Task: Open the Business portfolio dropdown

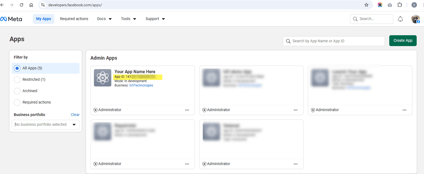Action: pyautogui.click(x=46, y=125)
